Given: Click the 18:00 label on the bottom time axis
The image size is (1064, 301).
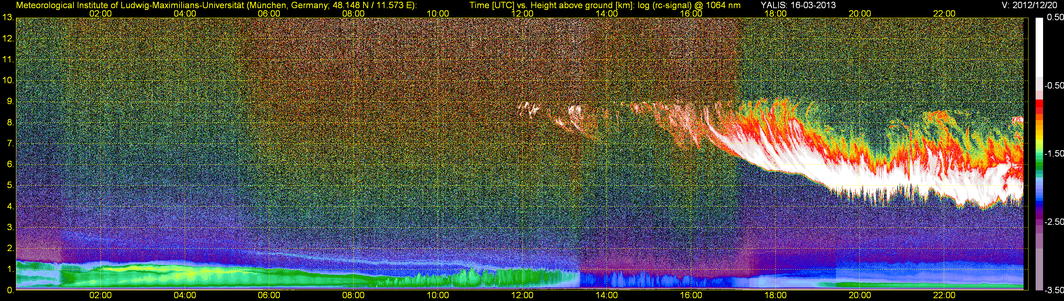Looking at the screenshot, I should [x=775, y=296].
